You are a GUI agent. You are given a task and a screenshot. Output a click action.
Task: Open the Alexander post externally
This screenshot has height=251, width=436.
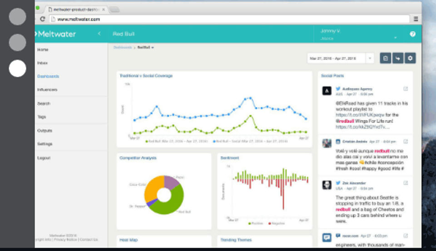(x=406, y=183)
